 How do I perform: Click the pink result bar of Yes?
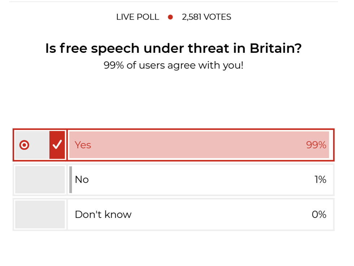pyautogui.click(x=199, y=145)
